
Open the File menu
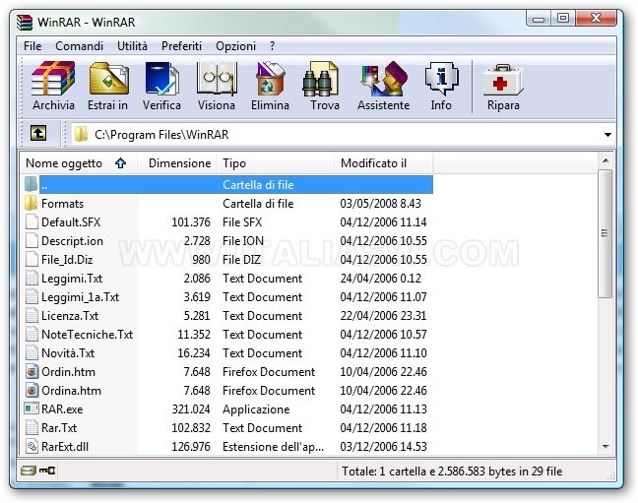[x=32, y=46]
